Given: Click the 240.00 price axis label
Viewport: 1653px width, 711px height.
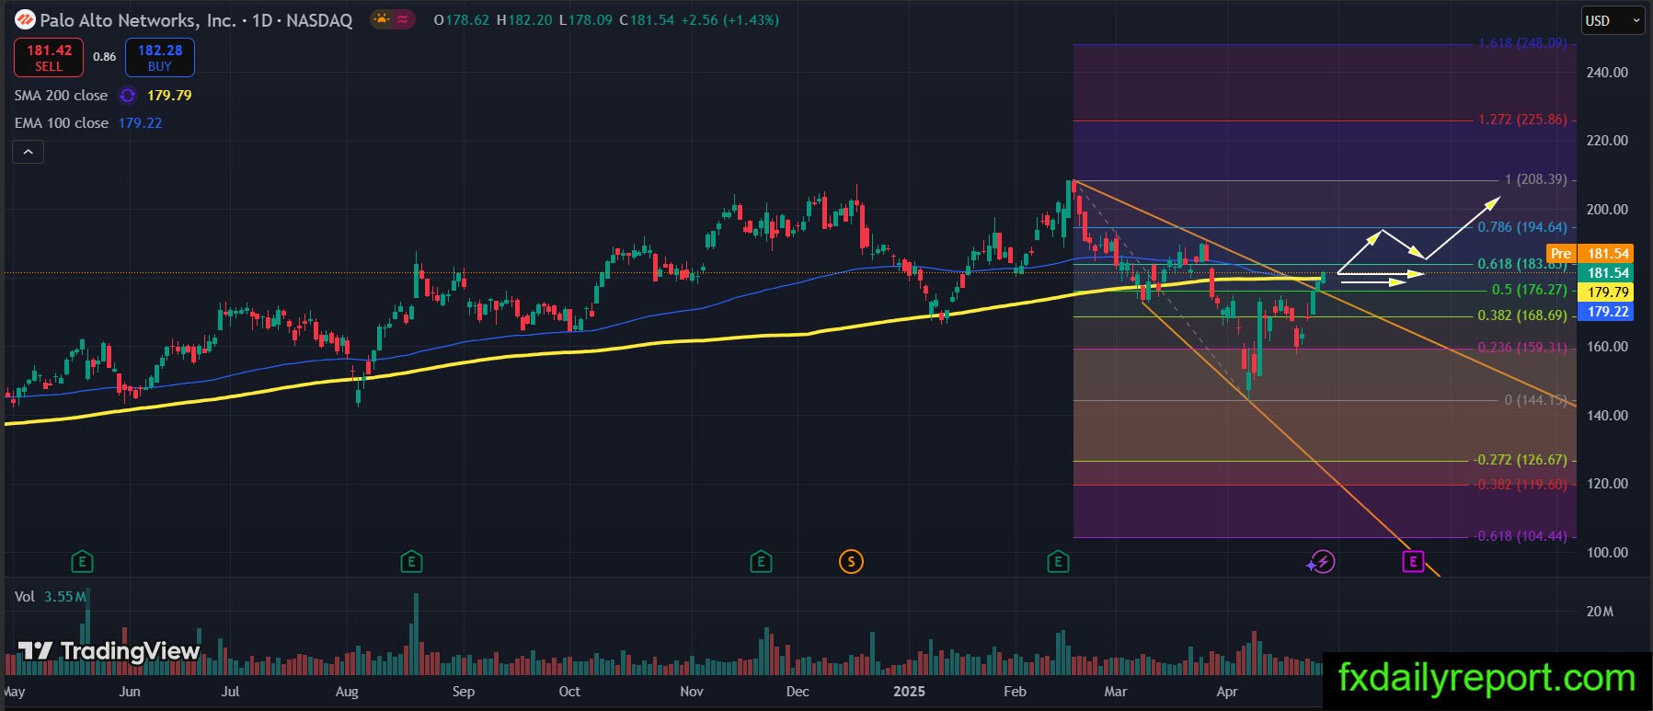Looking at the screenshot, I should pos(1607,73).
